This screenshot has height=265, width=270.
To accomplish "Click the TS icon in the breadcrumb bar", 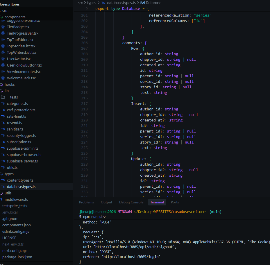I will coord(103,3).
